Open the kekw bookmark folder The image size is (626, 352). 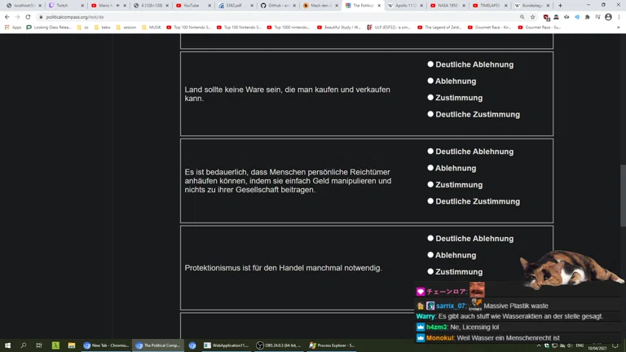[x=102, y=28]
